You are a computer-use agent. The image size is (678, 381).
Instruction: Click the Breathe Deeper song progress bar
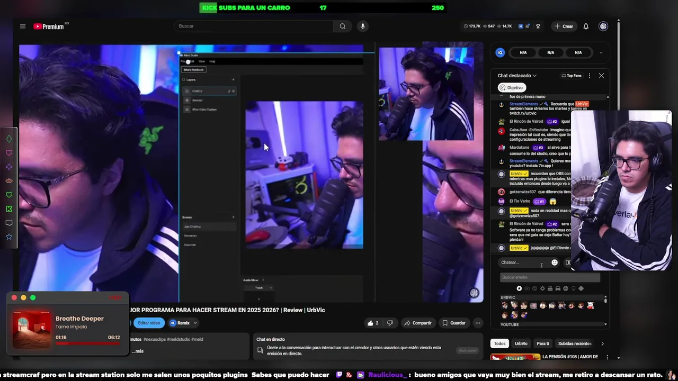(88, 343)
